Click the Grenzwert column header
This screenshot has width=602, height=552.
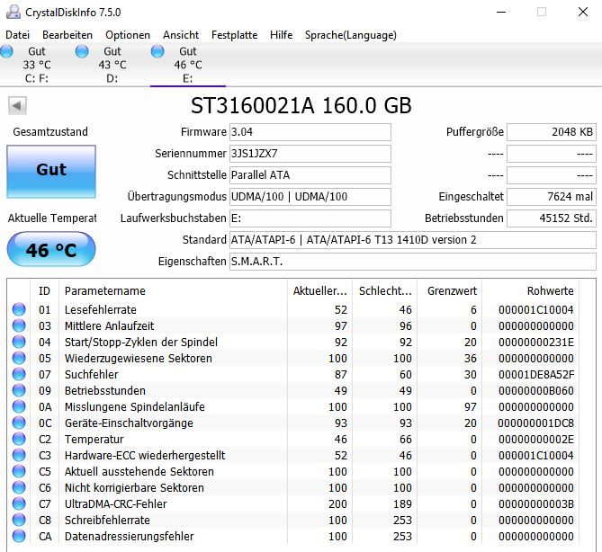(x=452, y=290)
